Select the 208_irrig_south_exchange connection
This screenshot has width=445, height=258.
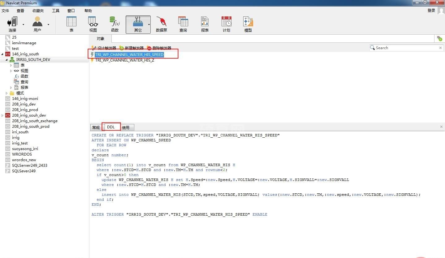click(x=35, y=121)
